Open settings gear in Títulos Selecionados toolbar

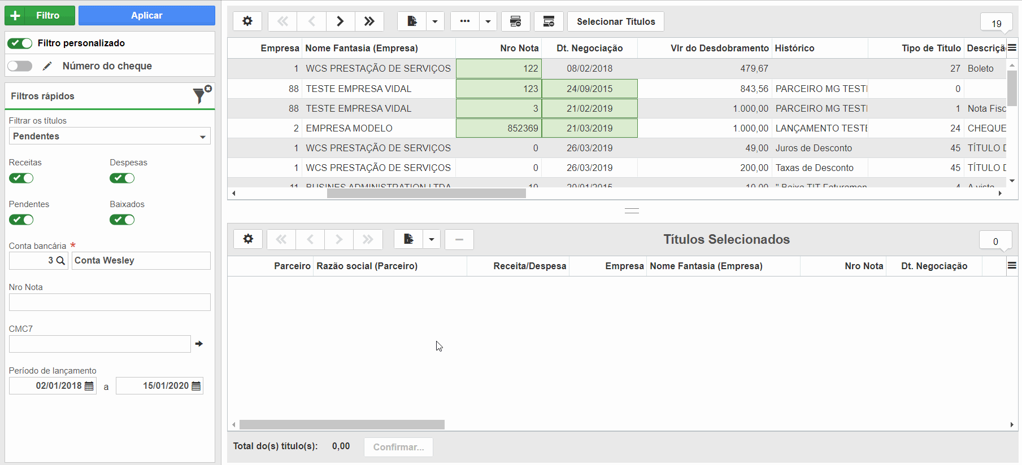(x=248, y=239)
